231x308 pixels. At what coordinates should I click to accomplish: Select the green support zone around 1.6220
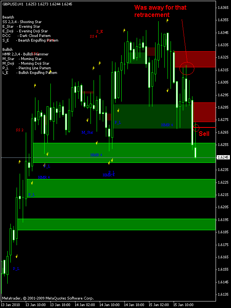121,188
